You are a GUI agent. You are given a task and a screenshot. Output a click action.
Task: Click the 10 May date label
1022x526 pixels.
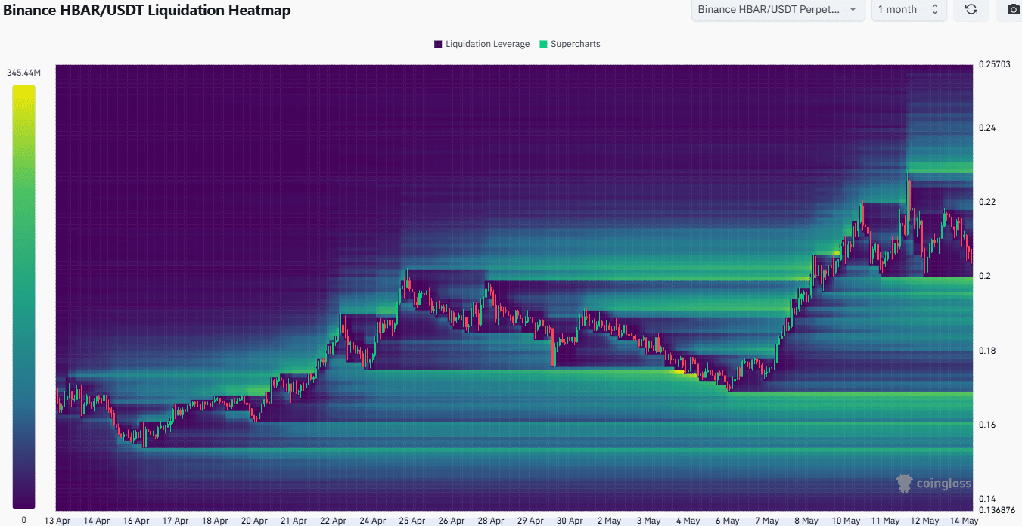pyautogui.click(x=845, y=521)
